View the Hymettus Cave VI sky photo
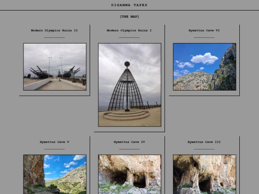This screenshot has width=259, height=194. [204, 67]
